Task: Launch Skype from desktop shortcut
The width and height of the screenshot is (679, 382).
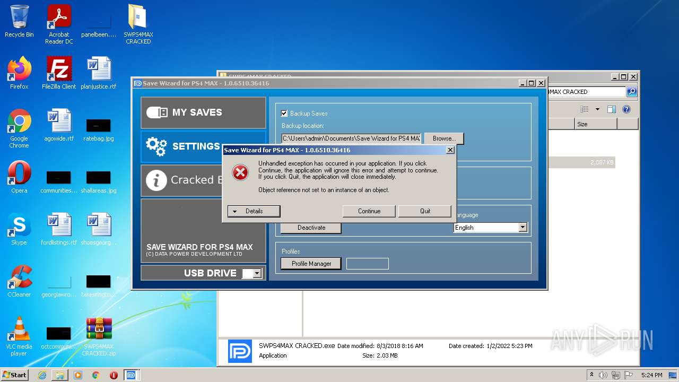Action: pyautogui.click(x=19, y=229)
